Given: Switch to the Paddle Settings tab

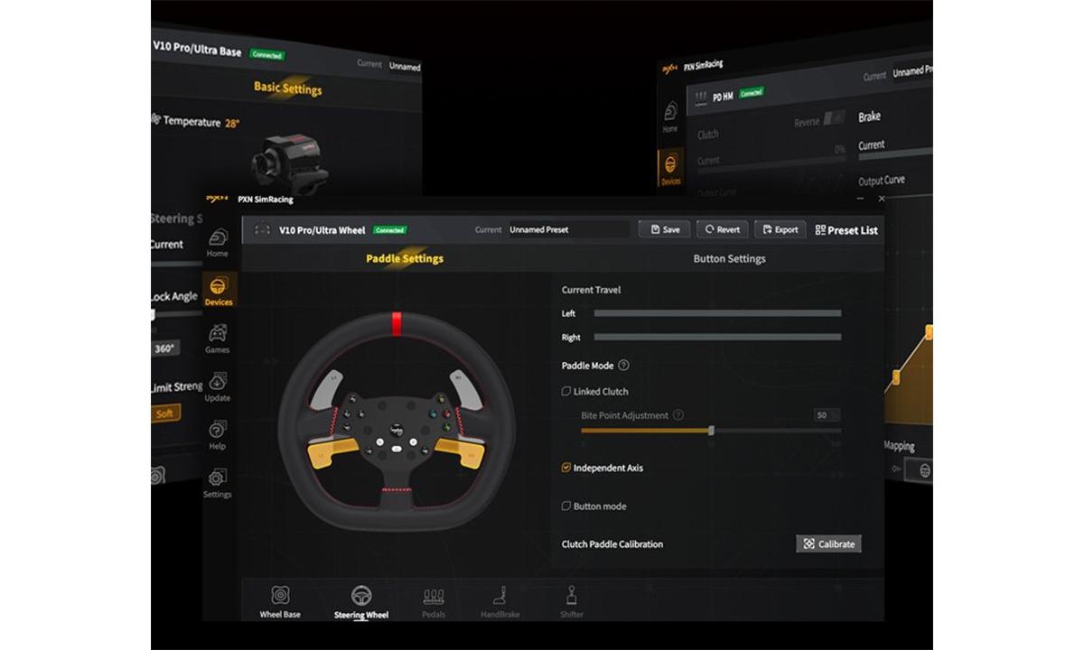Looking at the screenshot, I should pyautogui.click(x=404, y=258).
